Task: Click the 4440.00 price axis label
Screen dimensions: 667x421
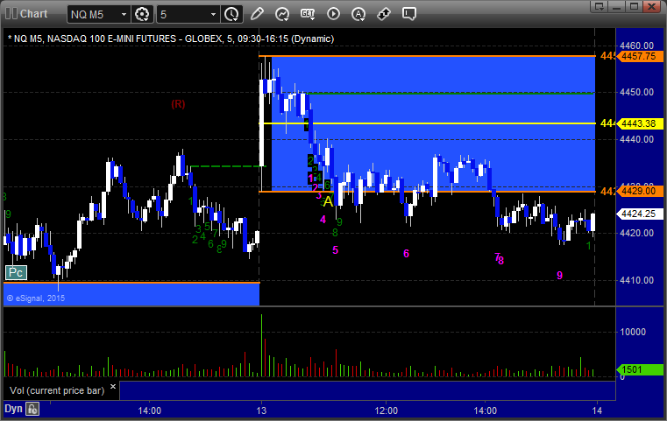Action: point(637,139)
